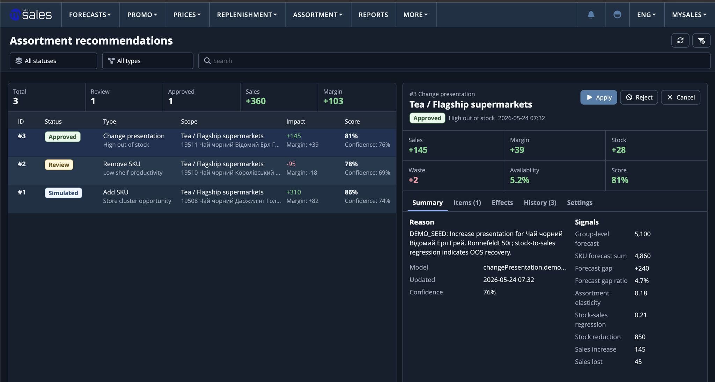Screen dimensions: 715x382
Task: Click the clear filters funnel icon
Action: point(701,41)
